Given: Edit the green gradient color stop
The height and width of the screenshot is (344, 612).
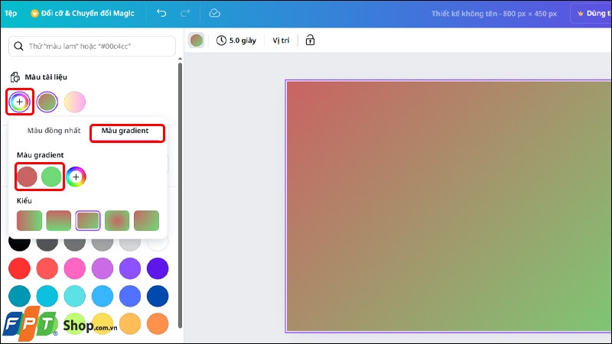Looking at the screenshot, I should tap(51, 177).
